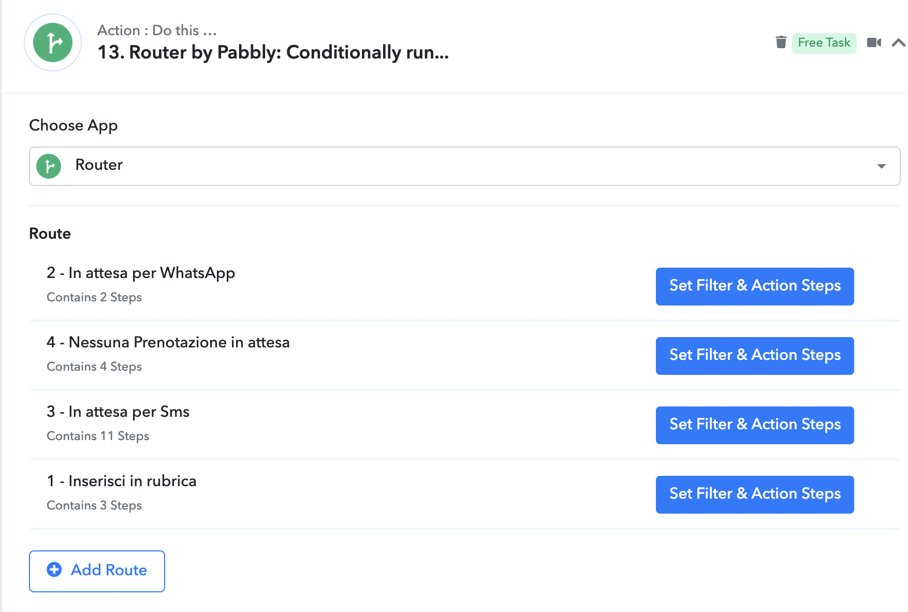Delete step with the trash icon
The width and height of the screenshot is (908, 612).
[781, 42]
